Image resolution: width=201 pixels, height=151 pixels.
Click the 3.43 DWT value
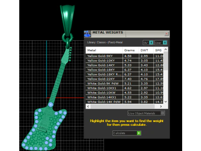[x=144, y=65]
